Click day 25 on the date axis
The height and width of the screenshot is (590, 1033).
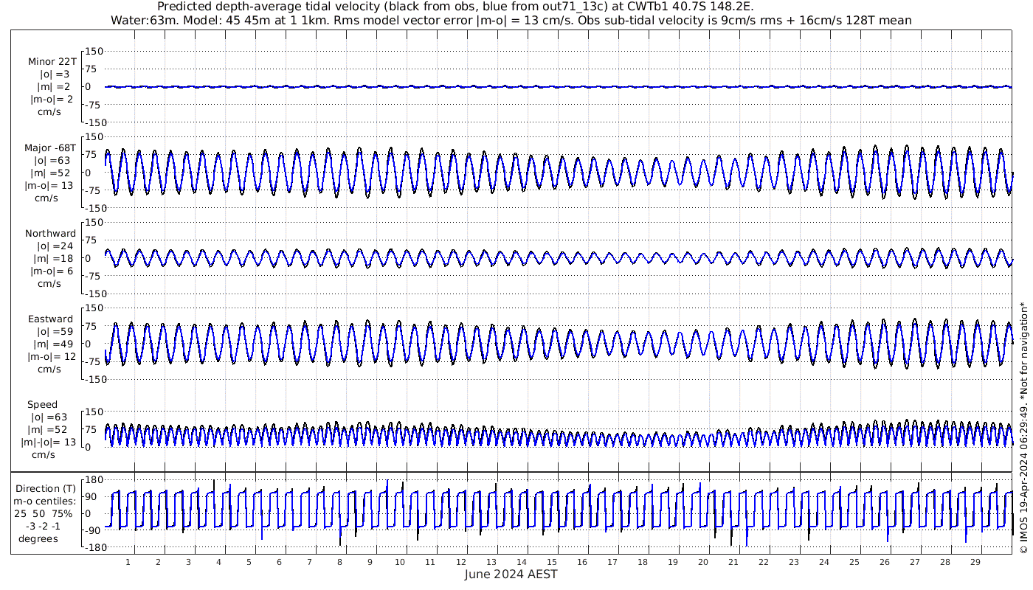(854, 562)
